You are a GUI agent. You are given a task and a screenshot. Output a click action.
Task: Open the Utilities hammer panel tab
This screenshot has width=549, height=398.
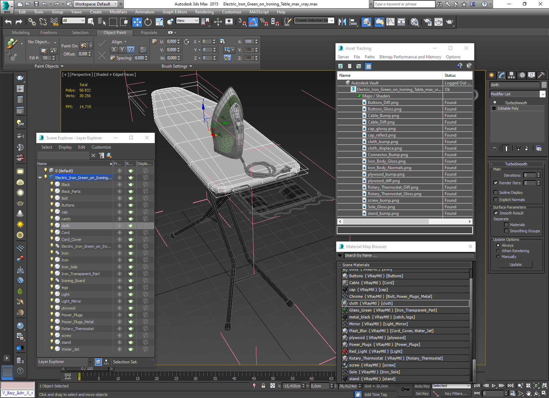point(541,75)
